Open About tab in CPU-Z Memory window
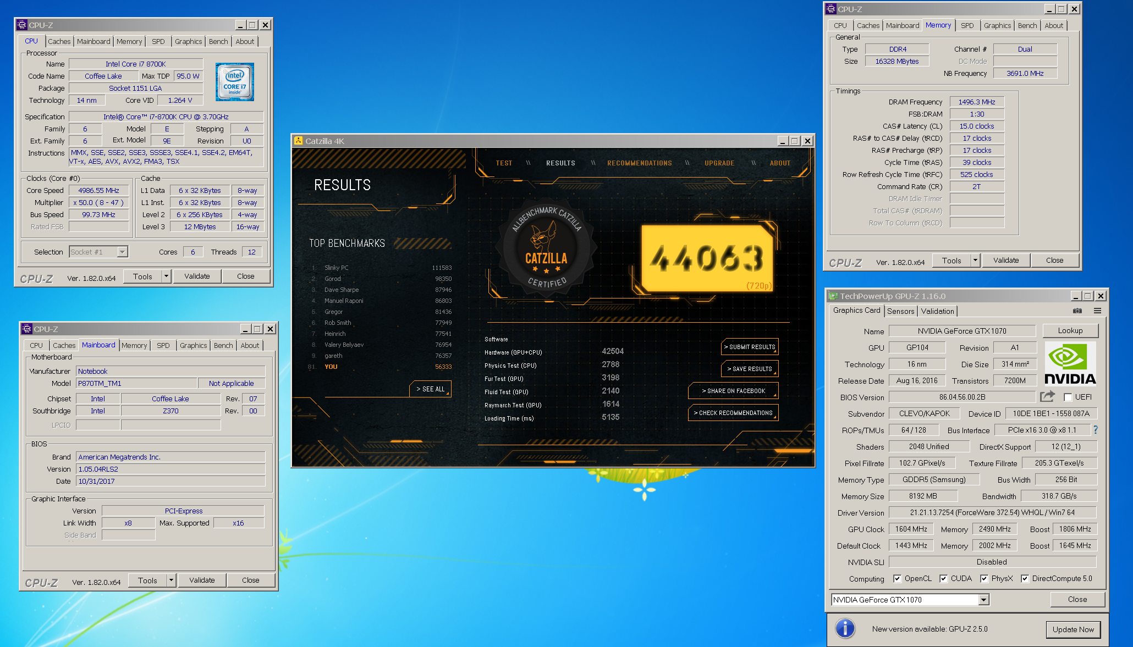The image size is (1133, 647). (1053, 25)
